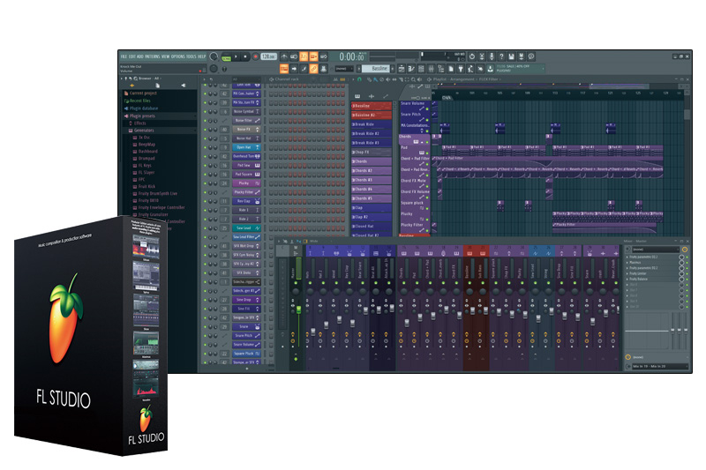Toggle the metronome icon
Viewport: 706px width, 470px height.
[284, 56]
